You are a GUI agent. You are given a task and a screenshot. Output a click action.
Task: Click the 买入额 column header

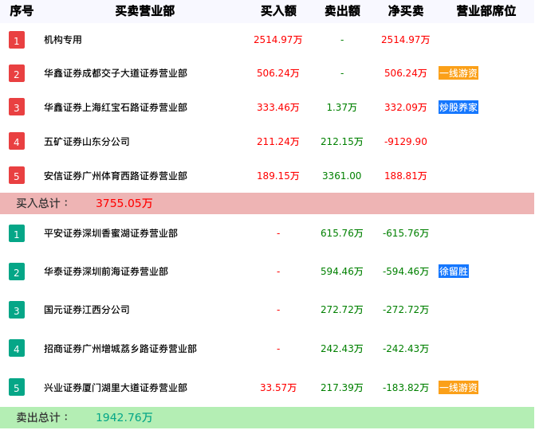pos(278,11)
